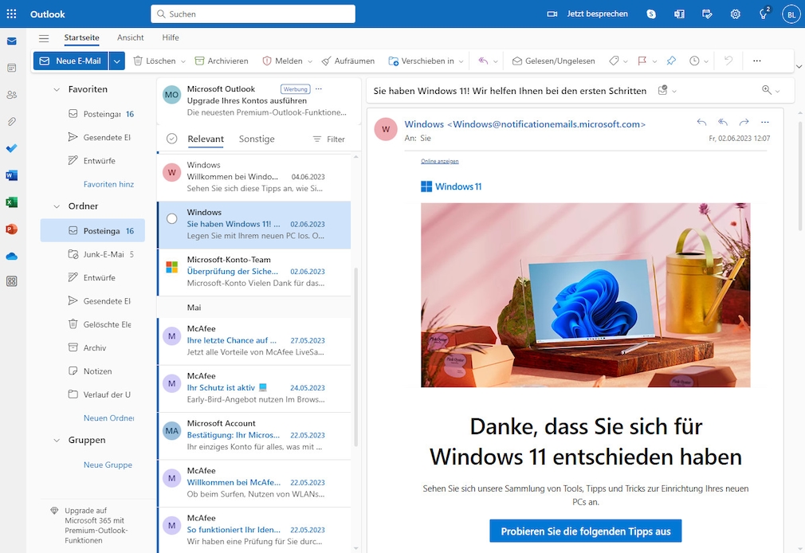Pin the email with the pin icon
This screenshot has width=805, height=553.
click(672, 61)
